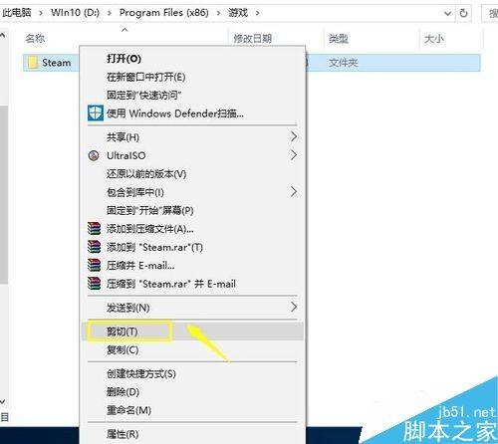Click the UltraISO disc icon
This screenshot has width=498, height=444.
tap(94, 155)
